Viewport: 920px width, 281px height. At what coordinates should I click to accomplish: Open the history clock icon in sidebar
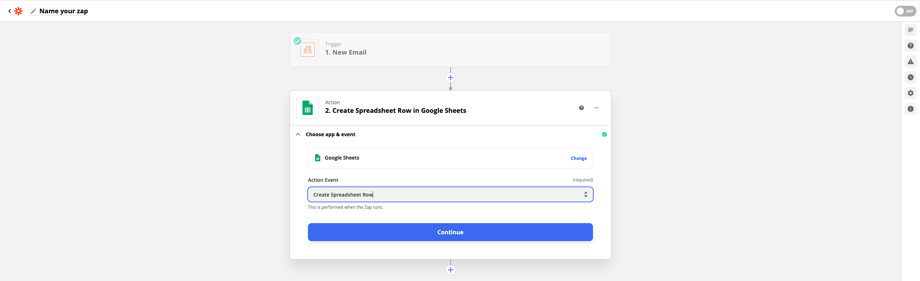[x=910, y=77]
